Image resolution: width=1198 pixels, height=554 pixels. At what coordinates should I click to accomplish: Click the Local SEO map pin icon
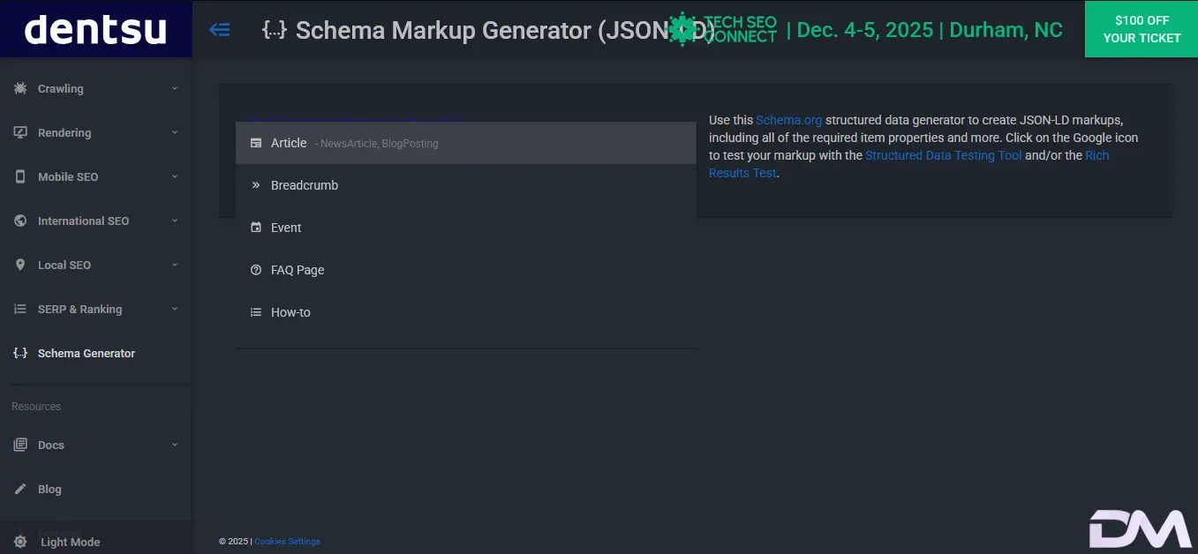20,265
